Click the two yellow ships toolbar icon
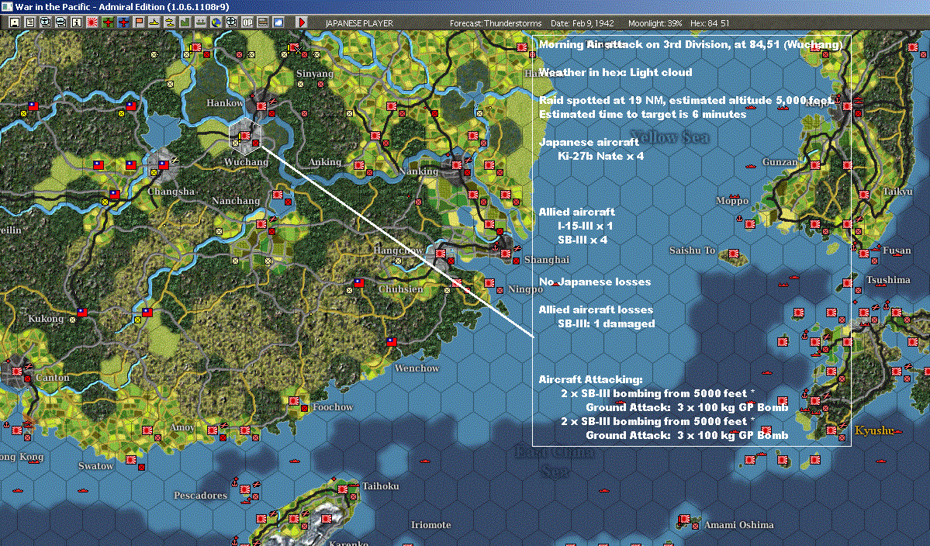This screenshot has height=546, width=930. [x=169, y=22]
